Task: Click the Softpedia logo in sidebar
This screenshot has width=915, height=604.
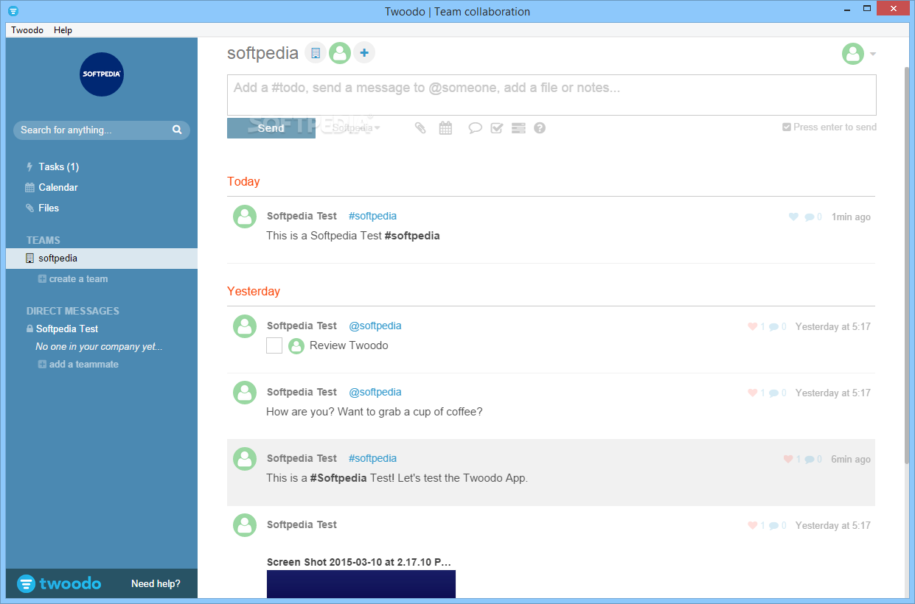Action: point(102,74)
